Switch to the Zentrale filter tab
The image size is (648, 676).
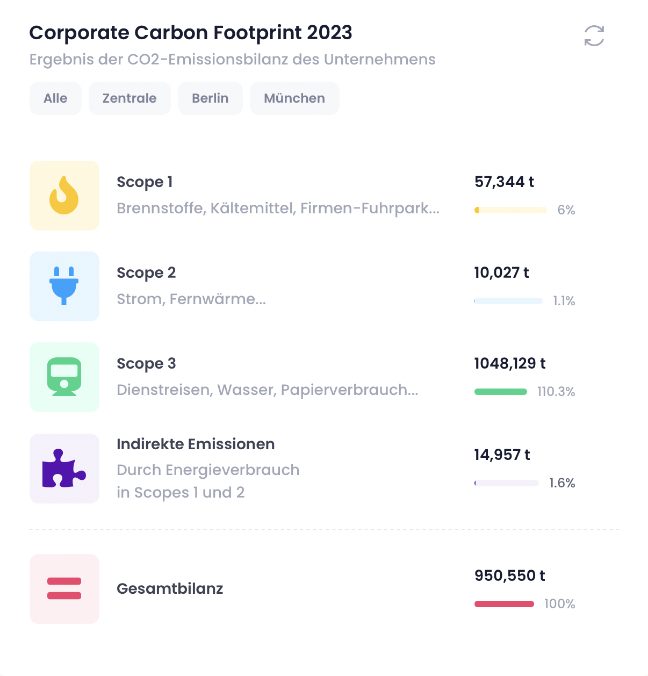tap(129, 98)
